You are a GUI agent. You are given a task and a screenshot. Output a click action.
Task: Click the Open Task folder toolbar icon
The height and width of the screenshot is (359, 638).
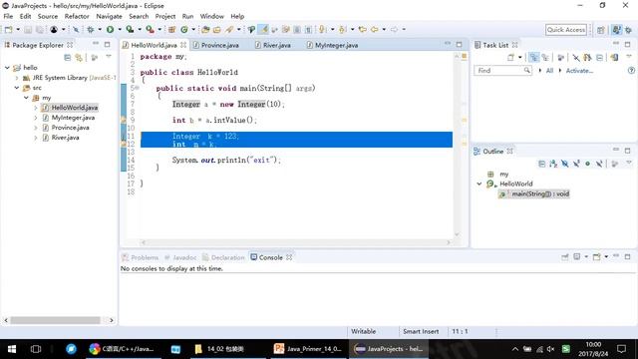217,29
